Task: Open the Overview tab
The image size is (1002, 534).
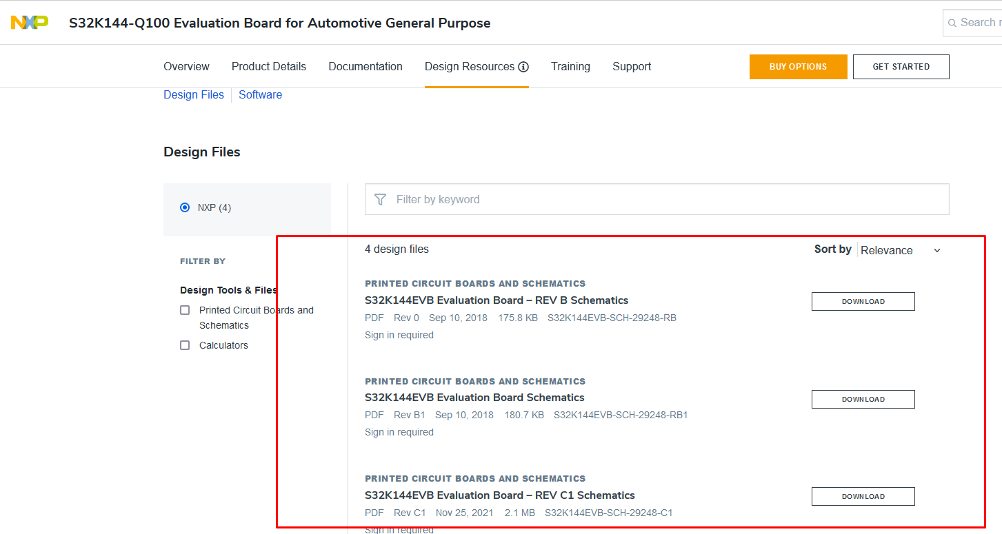Action: (x=186, y=67)
